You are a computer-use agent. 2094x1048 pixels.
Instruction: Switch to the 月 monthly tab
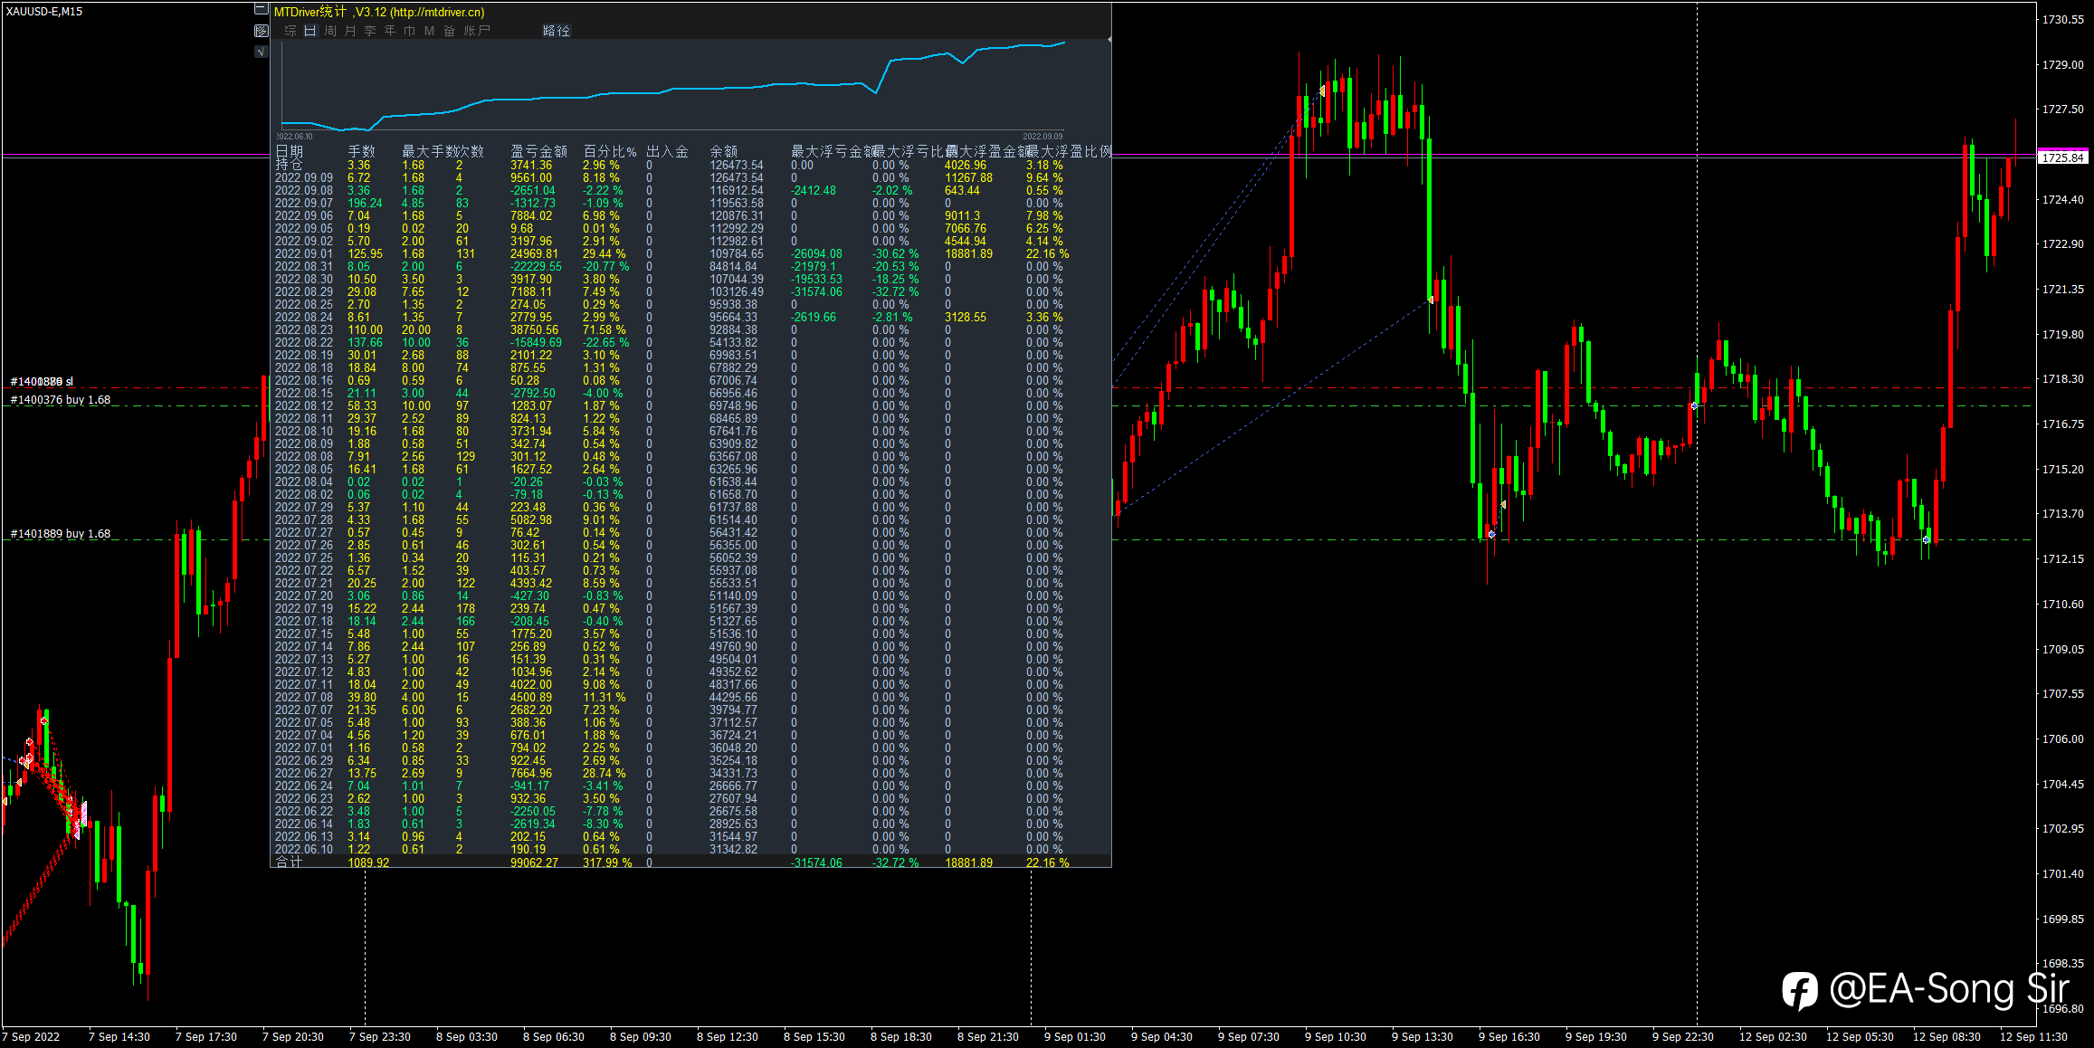point(350,31)
